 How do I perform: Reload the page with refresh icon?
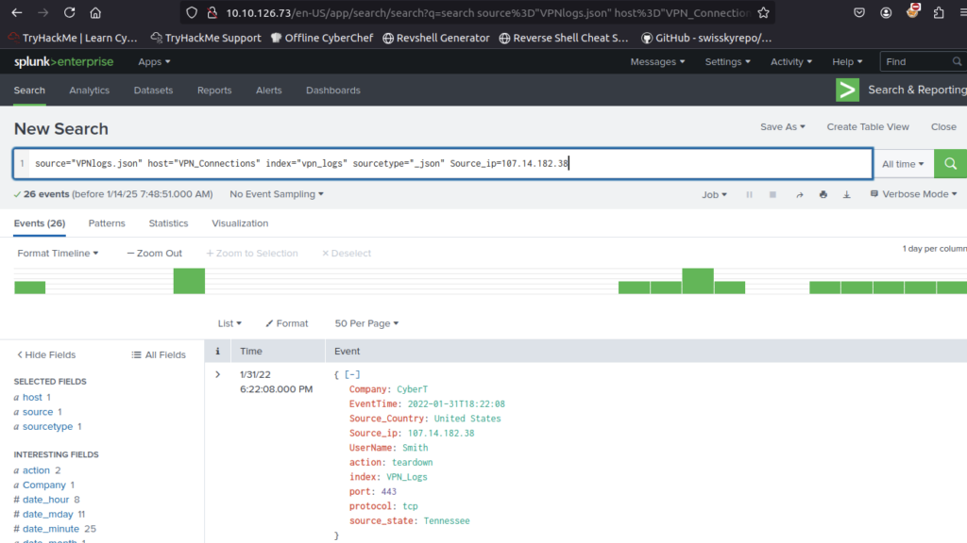point(69,12)
